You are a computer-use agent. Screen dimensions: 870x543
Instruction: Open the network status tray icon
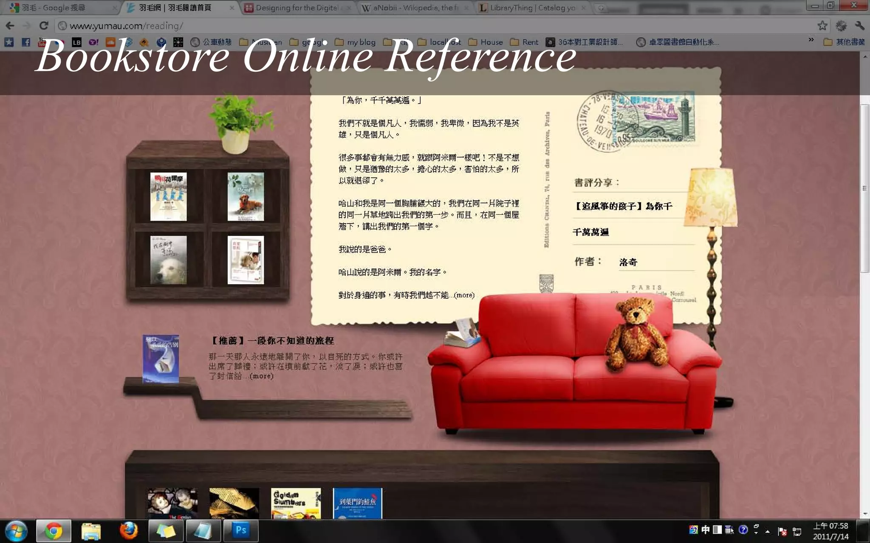(797, 532)
